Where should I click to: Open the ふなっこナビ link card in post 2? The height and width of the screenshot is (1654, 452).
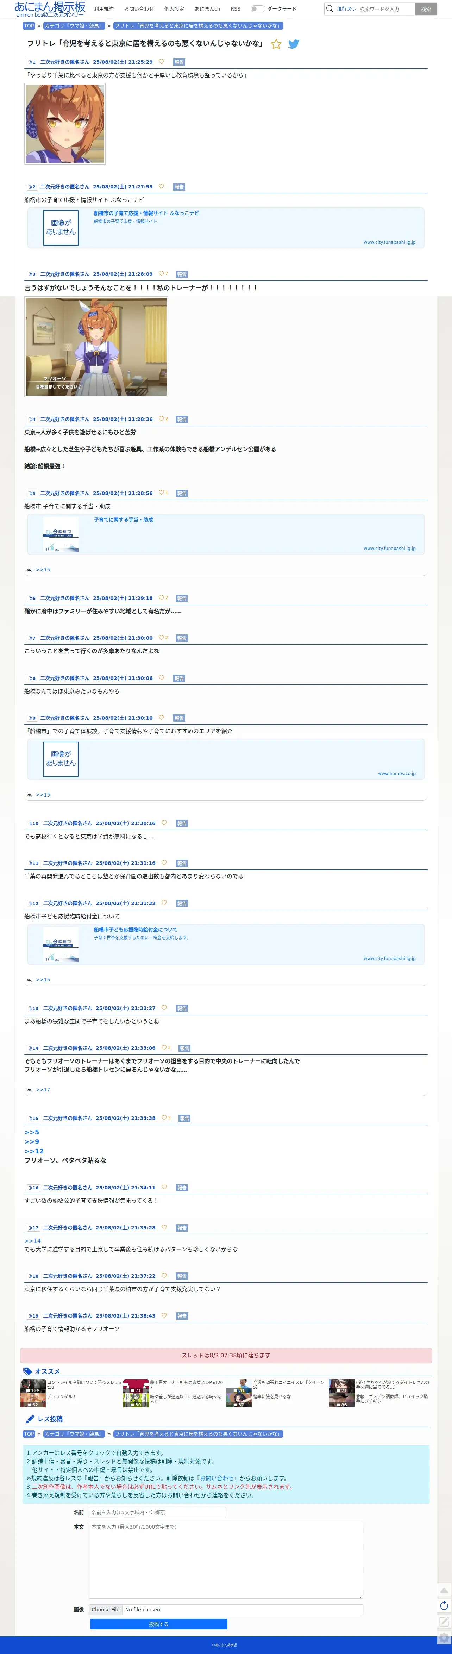point(225,228)
